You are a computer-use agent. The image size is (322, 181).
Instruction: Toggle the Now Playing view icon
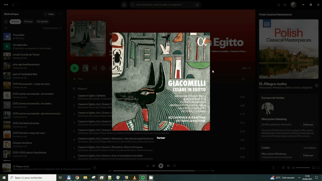click(273, 168)
